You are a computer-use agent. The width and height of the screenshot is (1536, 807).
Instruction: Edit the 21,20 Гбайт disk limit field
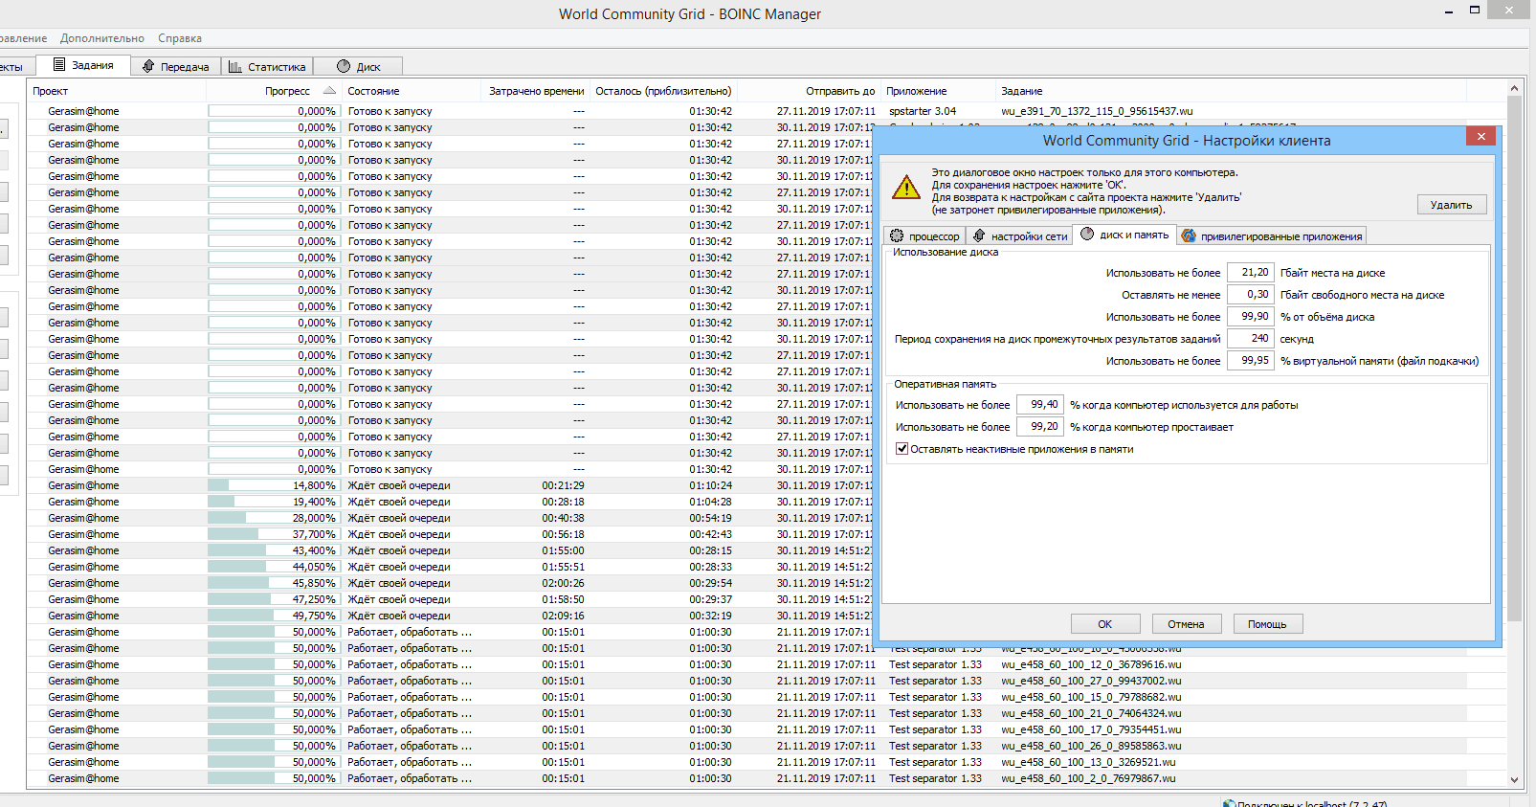(1251, 272)
